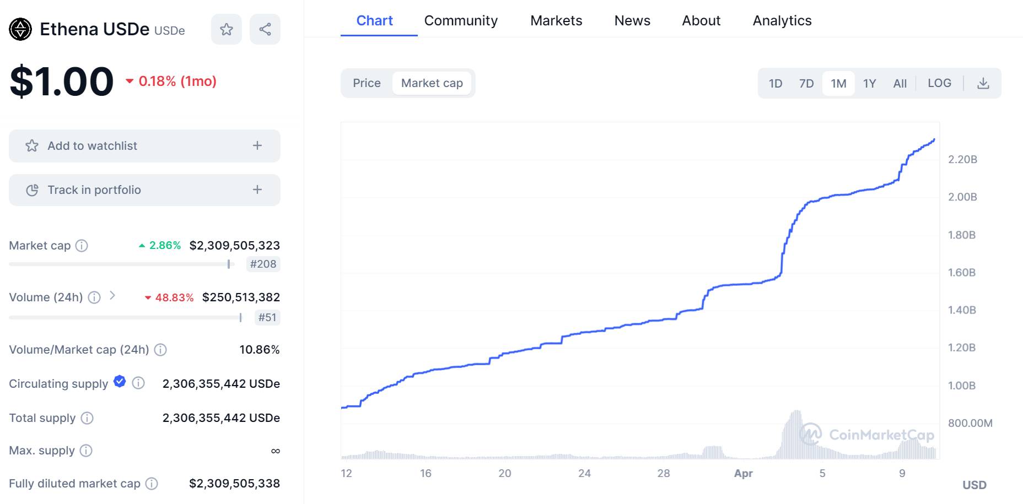Viewport: 1023px width, 504px height.
Task: Open Total supply info icon
Action: pos(87,418)
